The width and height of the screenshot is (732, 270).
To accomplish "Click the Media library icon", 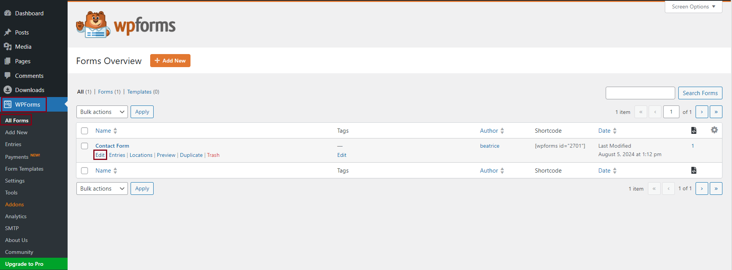I will coord(8,47).
